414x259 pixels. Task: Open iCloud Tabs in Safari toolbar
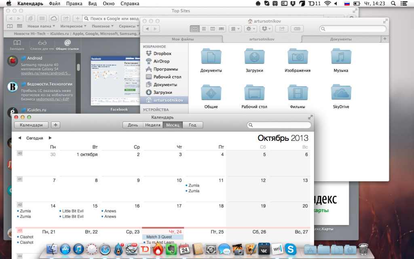tap(54, 19)
